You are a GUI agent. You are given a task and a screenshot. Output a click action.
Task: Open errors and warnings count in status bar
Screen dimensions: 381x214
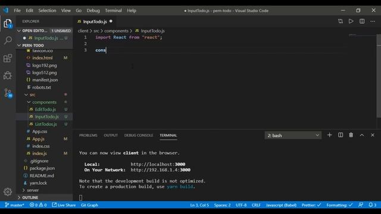pos(38,205)
